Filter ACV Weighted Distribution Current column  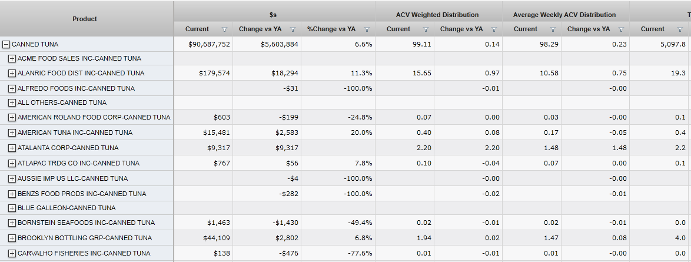point(426,29)
